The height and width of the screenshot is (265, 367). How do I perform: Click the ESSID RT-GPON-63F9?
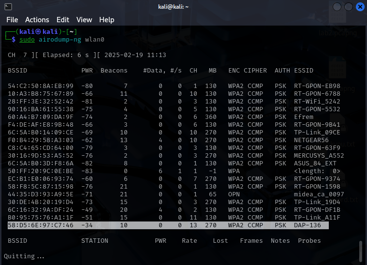pos(317,147)
